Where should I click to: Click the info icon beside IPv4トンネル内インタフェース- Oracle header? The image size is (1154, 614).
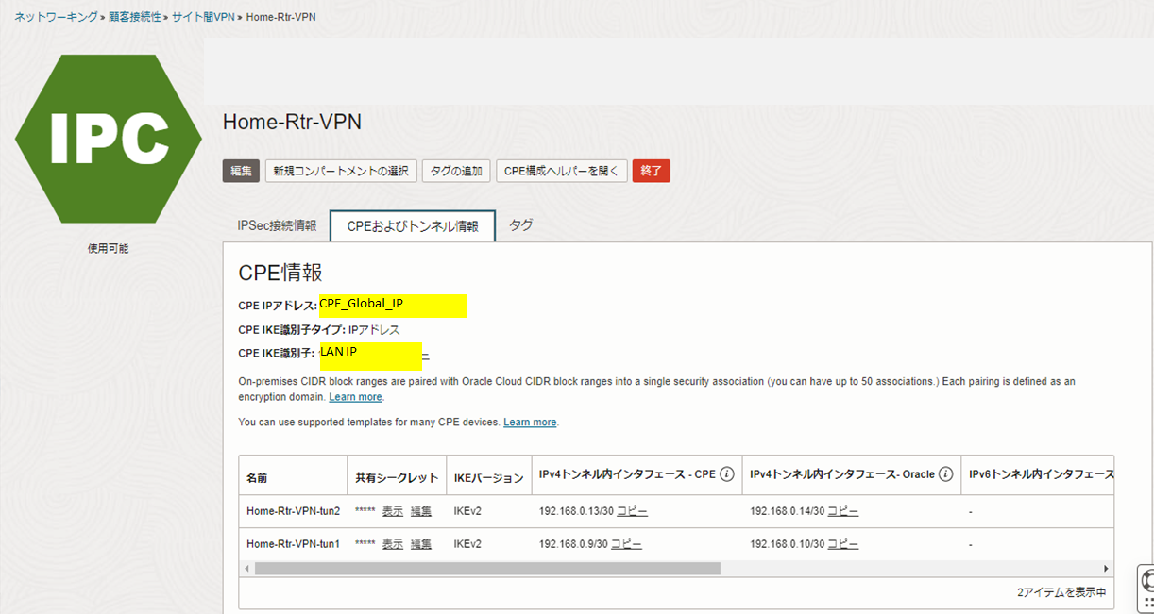pyautogui.click(x=947, y=474)
